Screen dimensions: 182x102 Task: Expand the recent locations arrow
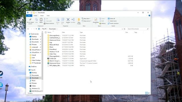[34, 29]
